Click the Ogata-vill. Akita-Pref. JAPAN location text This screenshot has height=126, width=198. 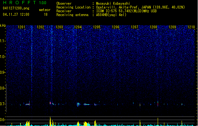click(x=140, y=7)
